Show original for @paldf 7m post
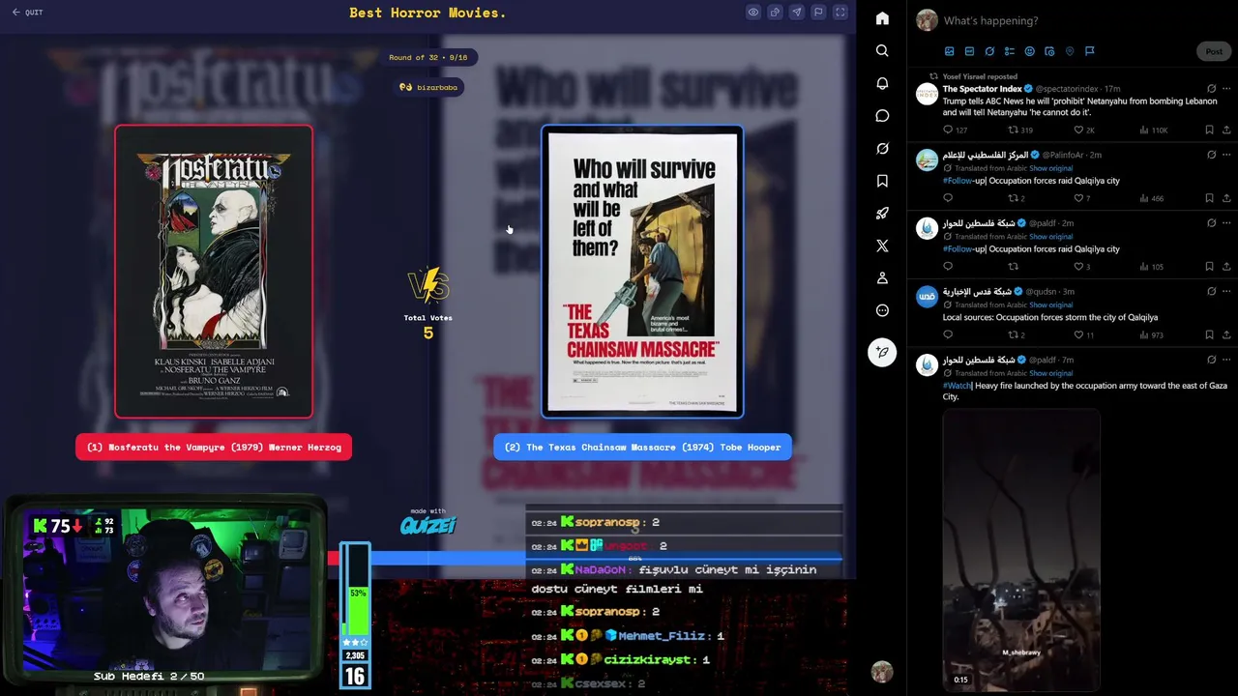The height and width of the screenshot is (696, 1238). click(1050, 373)
